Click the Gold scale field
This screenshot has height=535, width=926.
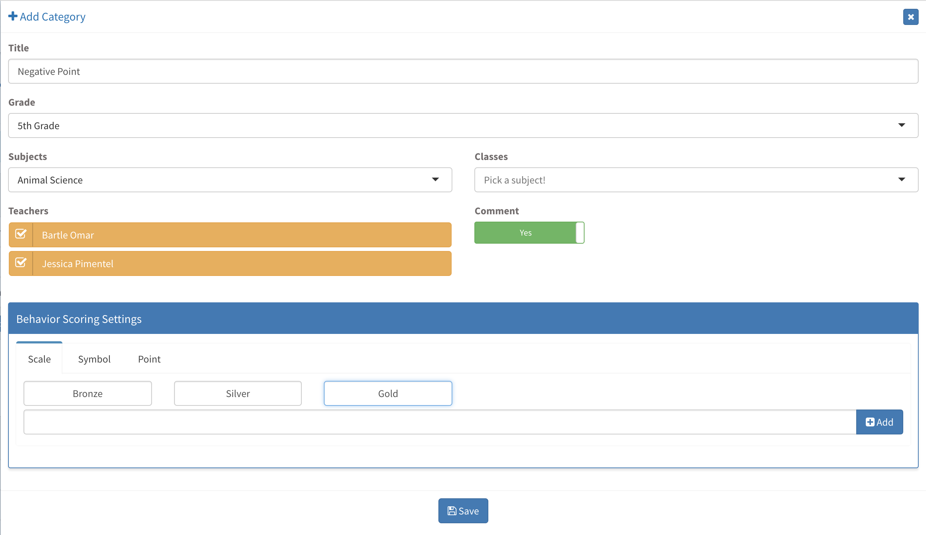(x=388, y=393)
